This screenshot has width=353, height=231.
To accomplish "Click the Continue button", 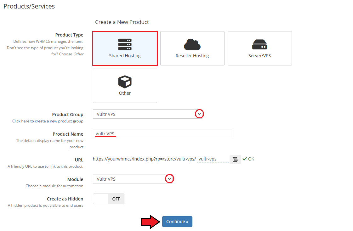I will pyautogui.click(x=177, y=222).
